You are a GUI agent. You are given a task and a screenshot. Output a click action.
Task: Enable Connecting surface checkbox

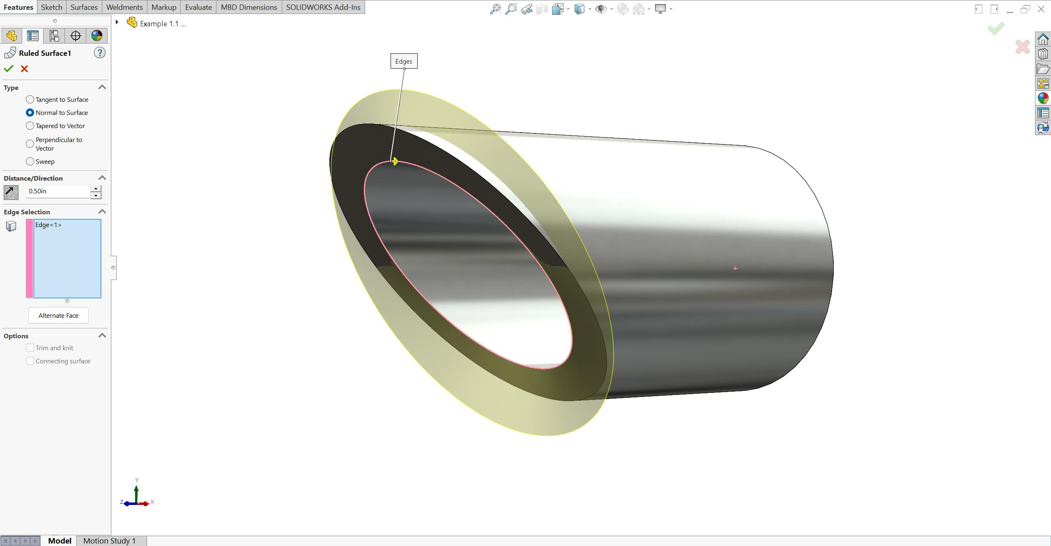(x=29, y=360)
